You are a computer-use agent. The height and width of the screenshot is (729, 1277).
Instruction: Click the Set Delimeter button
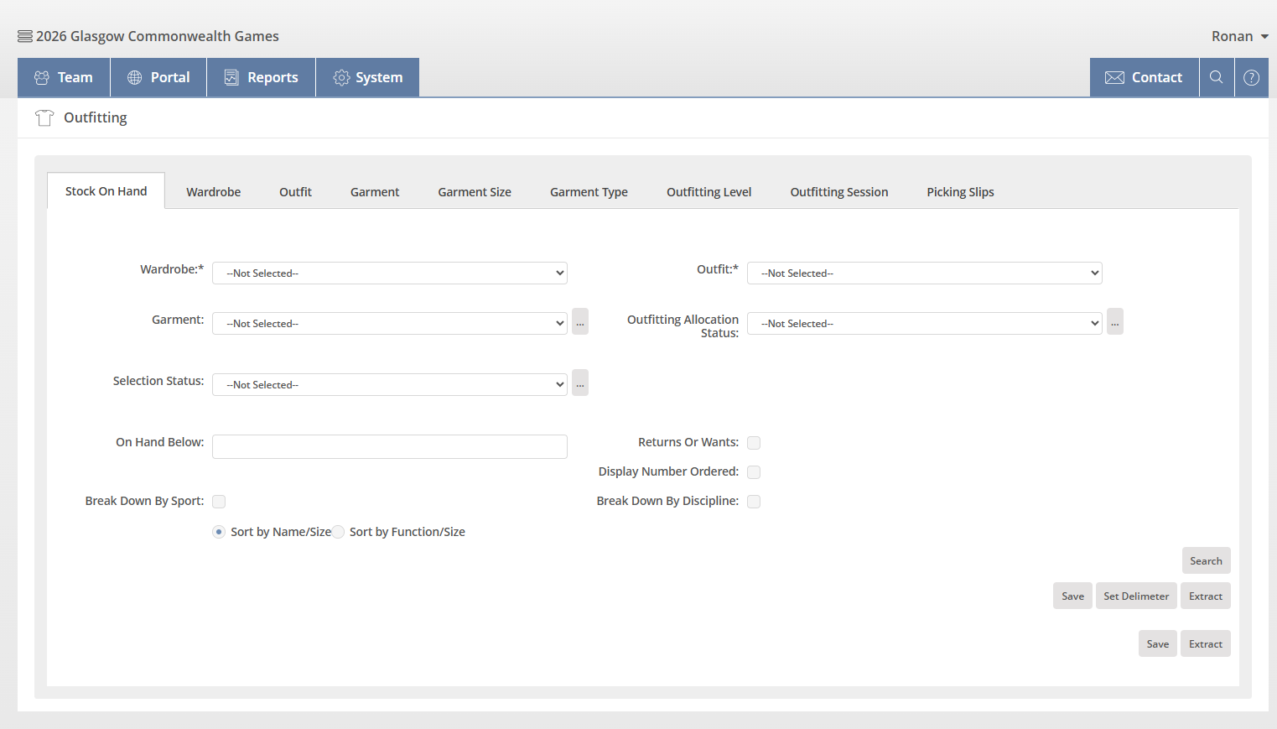[x=1135, y=596]
